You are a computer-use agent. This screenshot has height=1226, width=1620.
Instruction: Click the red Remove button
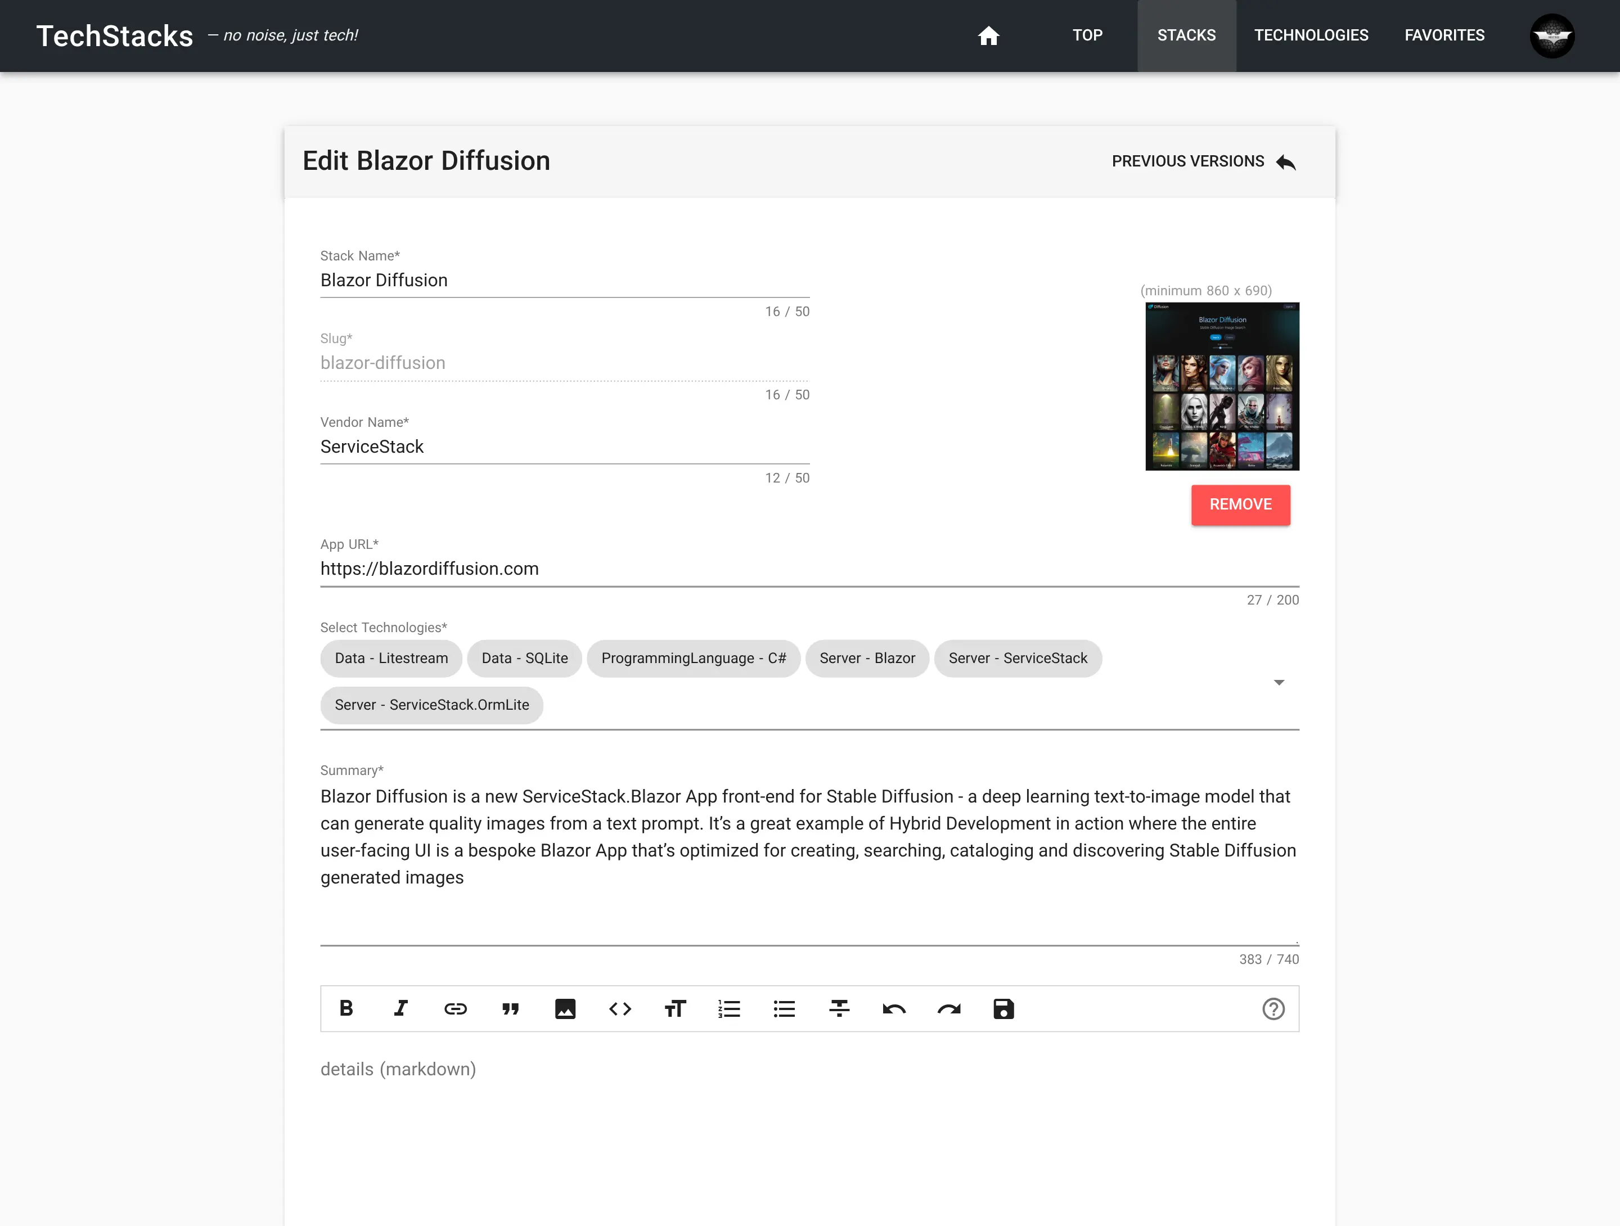(1240, 504)
